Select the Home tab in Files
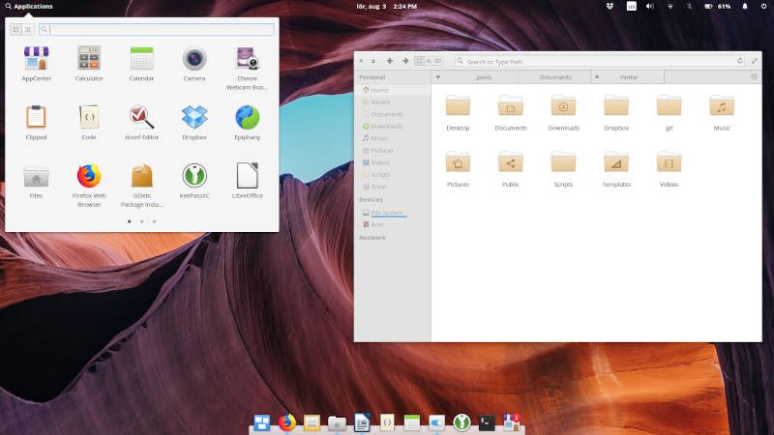This screenshot has width=774, height=435. [628, 77]
